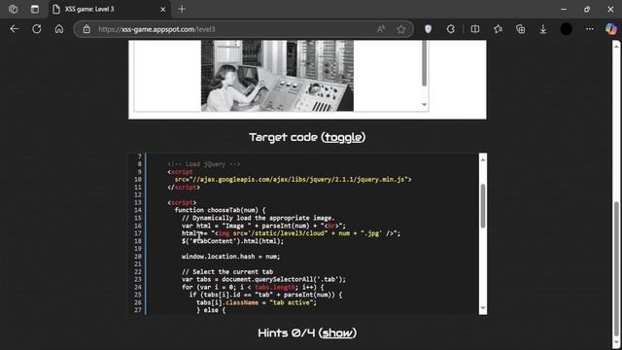Image resolution: width=622 pixels, height=350 pixels.
Task: Click the 'for (var i = 0' loop line
Action: click(253, 287)
